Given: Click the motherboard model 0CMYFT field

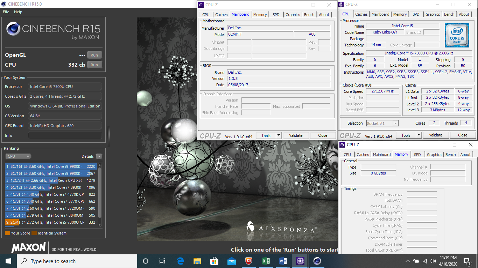Looking at the screenshot, I should pyautogui.click(x=260, y=34).
